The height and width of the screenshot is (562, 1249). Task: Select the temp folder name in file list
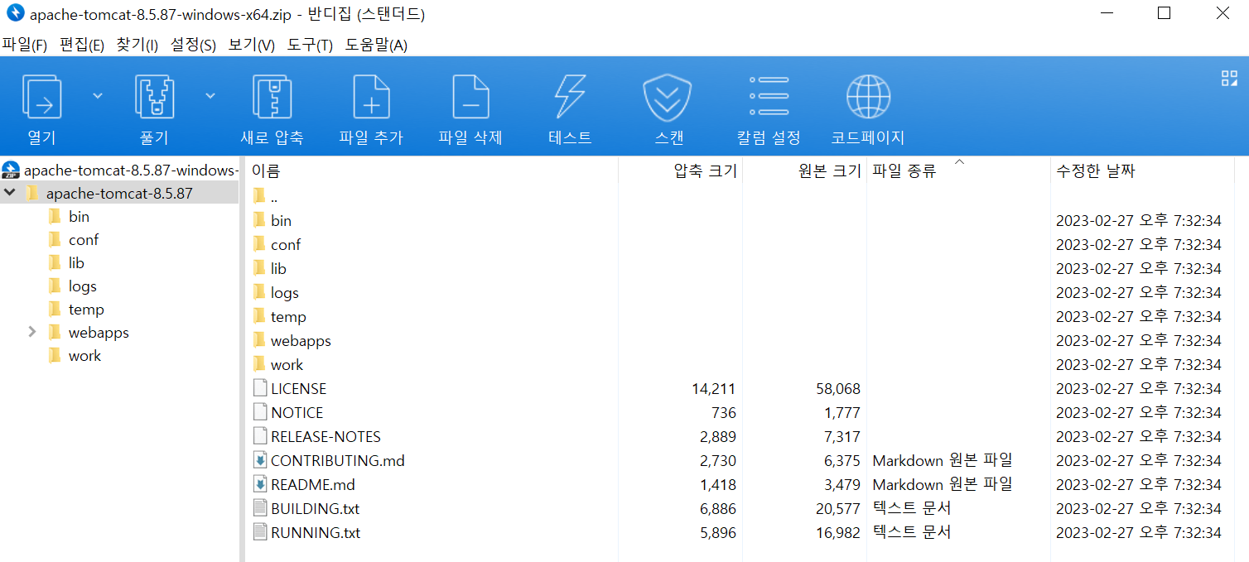(288, 316)
